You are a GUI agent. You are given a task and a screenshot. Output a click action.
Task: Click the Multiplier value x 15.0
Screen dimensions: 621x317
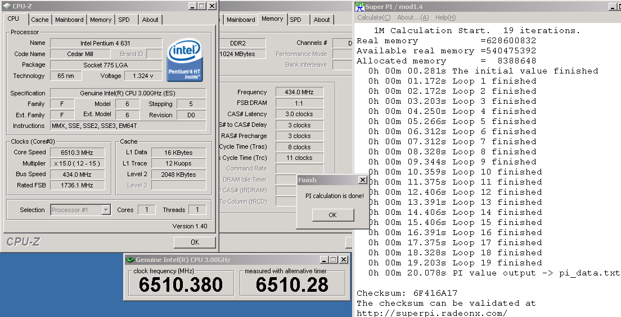(77, 164)
